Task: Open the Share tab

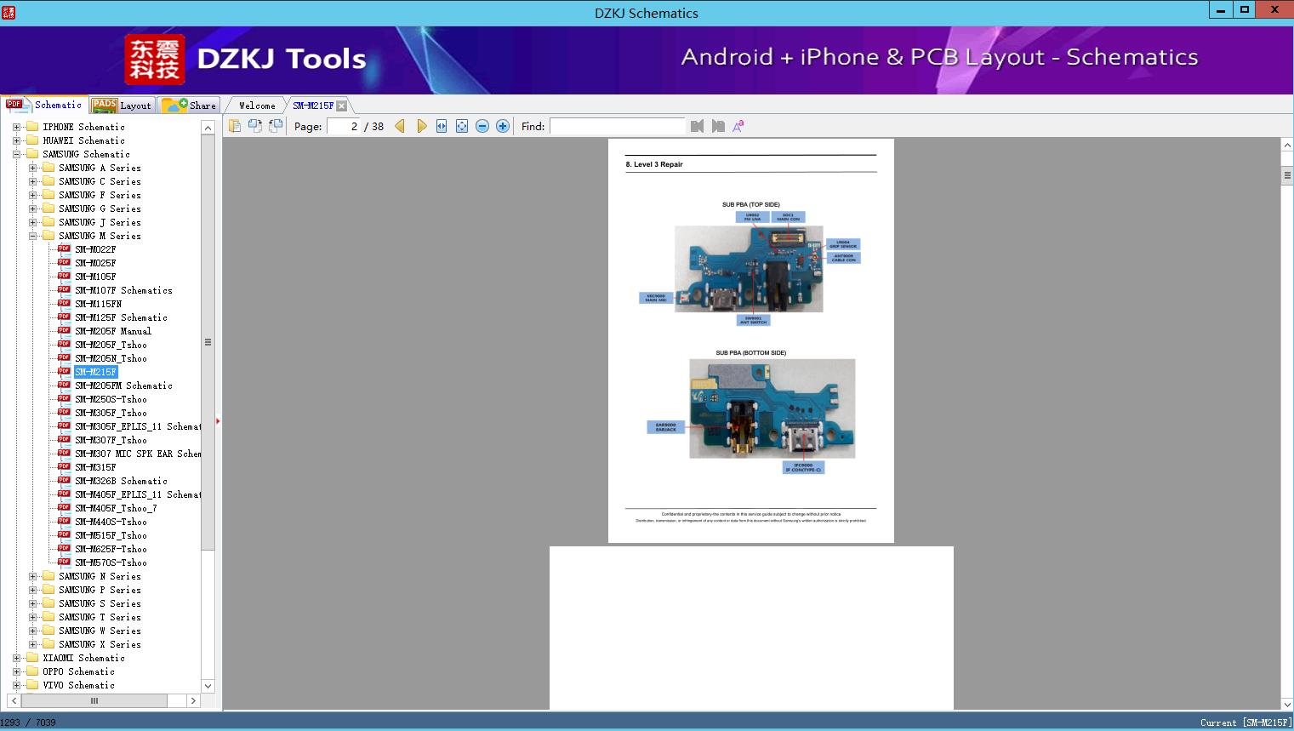Action: [x=189, y=106]
